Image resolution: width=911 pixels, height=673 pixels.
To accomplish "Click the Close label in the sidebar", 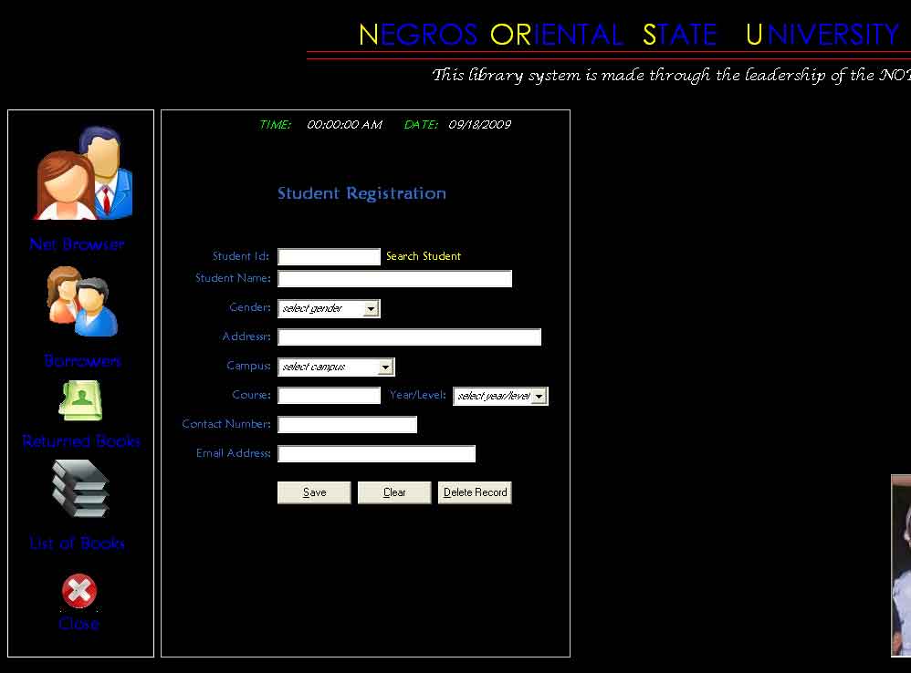I will [x=79, y=624].
